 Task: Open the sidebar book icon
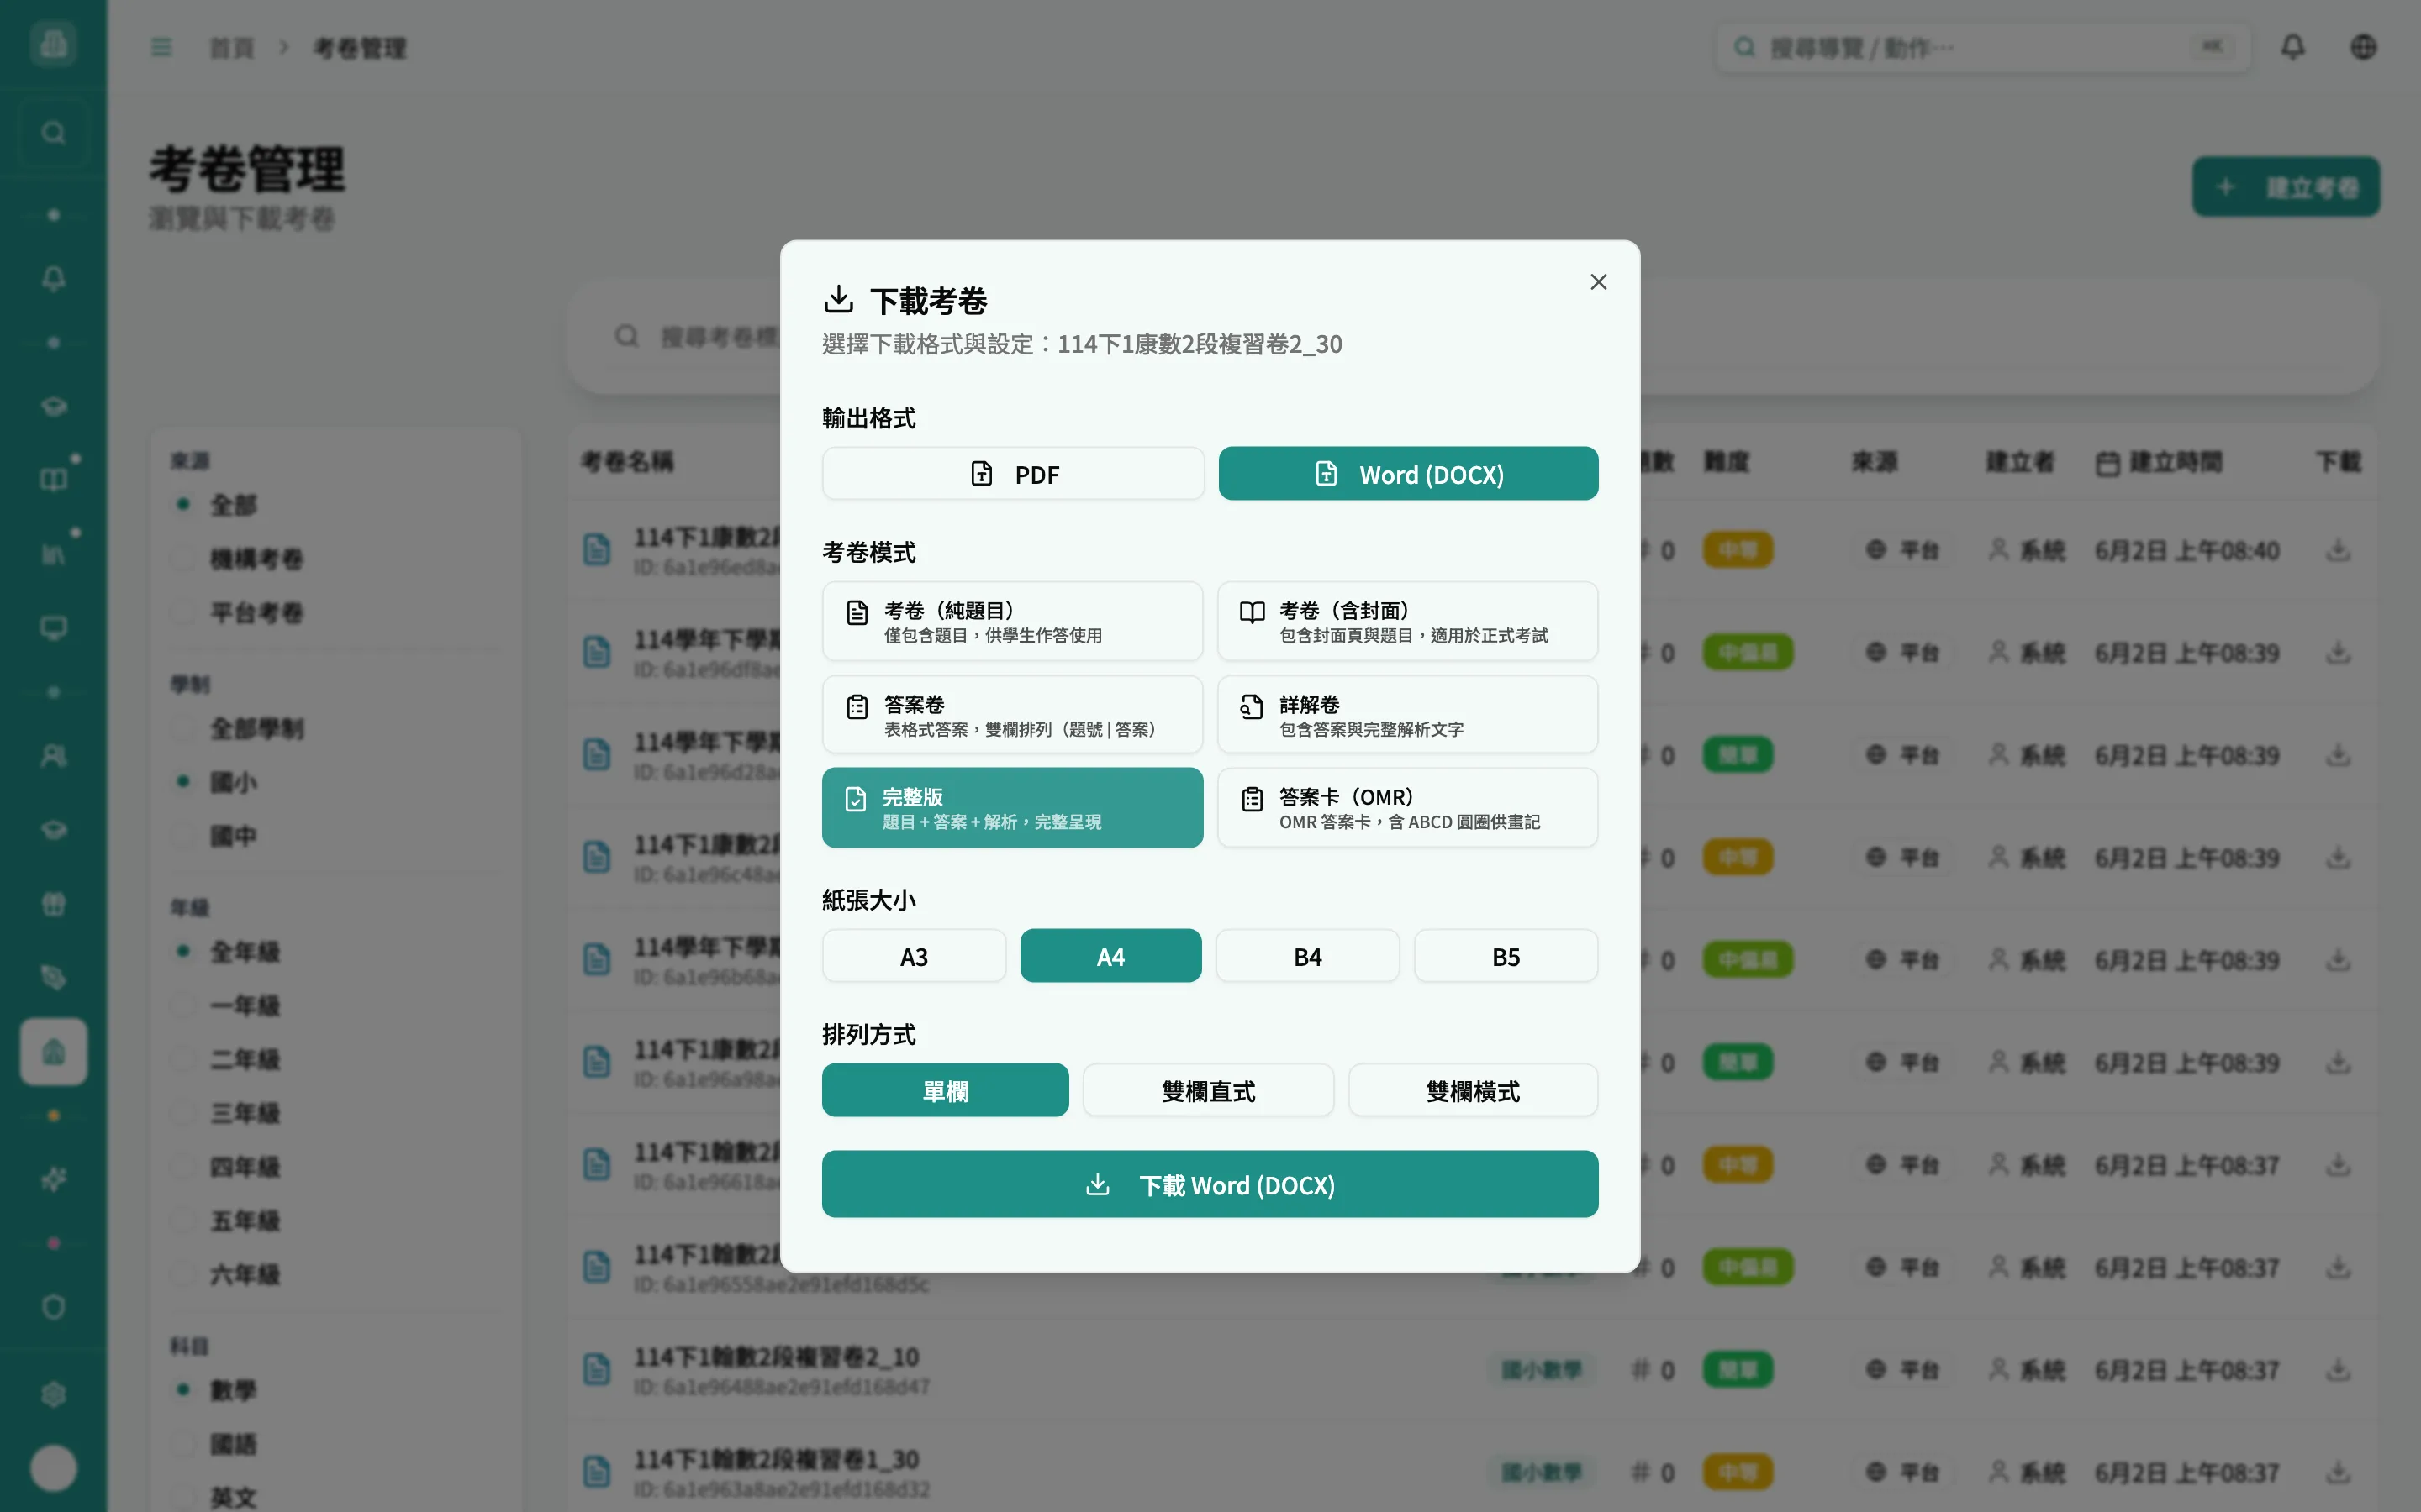[53, 480]
